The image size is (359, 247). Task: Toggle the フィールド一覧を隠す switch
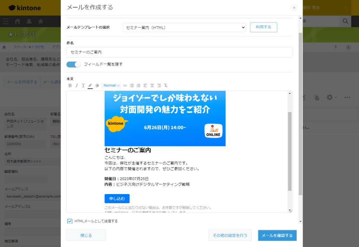coord(74,64)
